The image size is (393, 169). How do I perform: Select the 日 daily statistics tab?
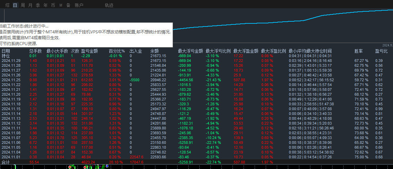pyautogui.click(x=15, y=5)
